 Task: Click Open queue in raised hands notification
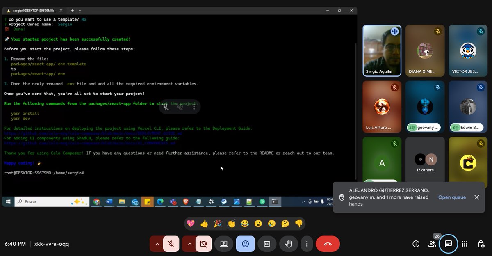click(x=452, y=197)
